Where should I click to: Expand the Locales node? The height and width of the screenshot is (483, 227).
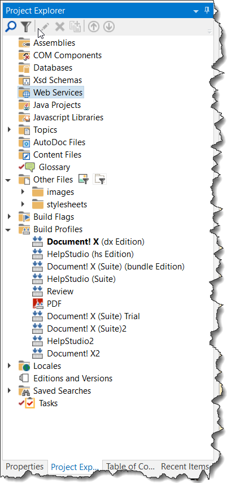click(9, 365)
